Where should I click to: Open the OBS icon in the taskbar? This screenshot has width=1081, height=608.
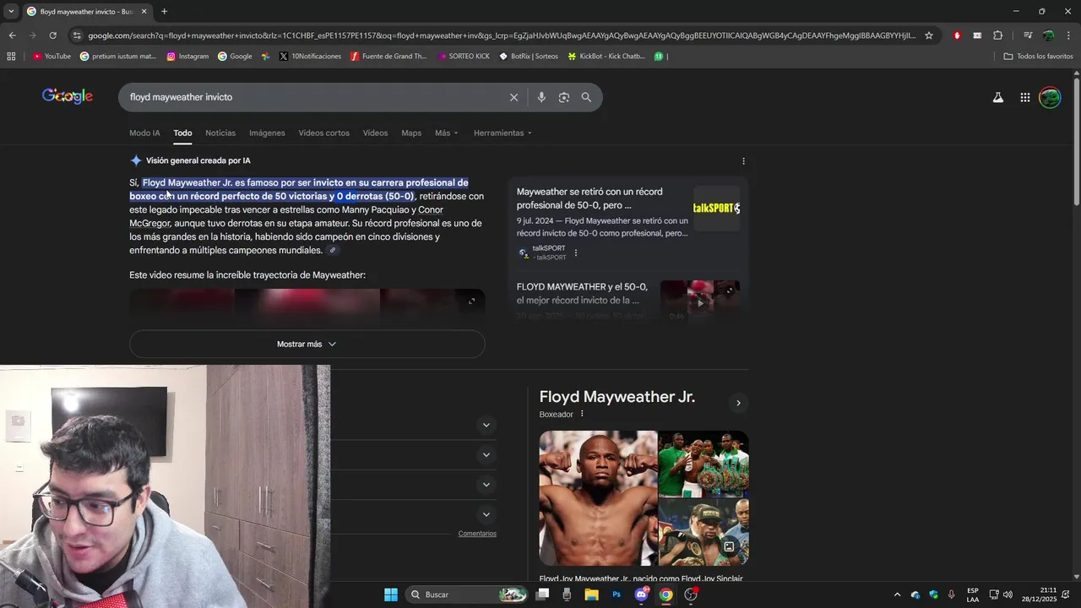[691, 594]
